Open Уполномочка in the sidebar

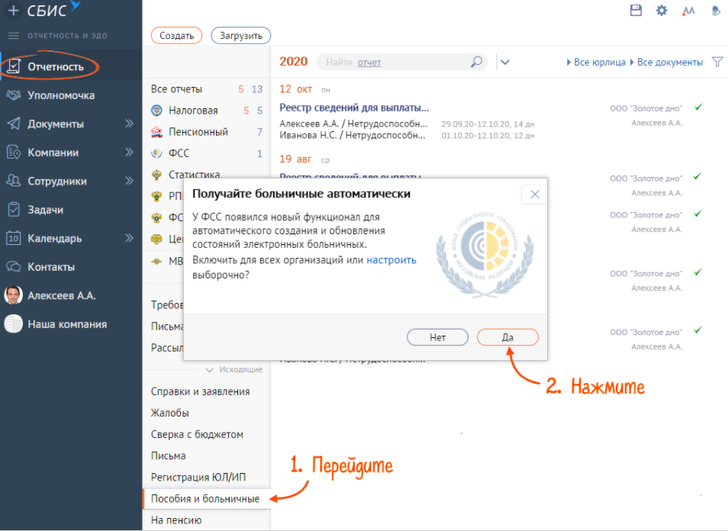[x=61, y=95]
